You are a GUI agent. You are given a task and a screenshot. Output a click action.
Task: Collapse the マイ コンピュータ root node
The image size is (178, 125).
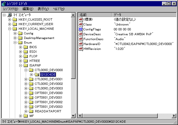pyautogui.click(x=4, y=15)
